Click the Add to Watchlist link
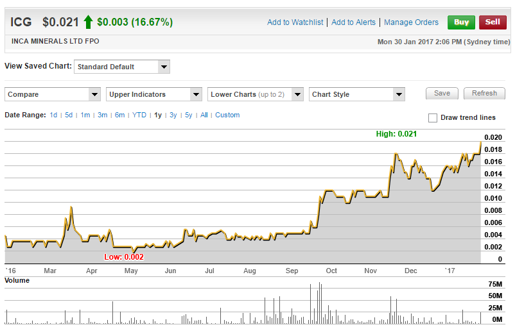 pyautogui.click(x=295, y=22)
